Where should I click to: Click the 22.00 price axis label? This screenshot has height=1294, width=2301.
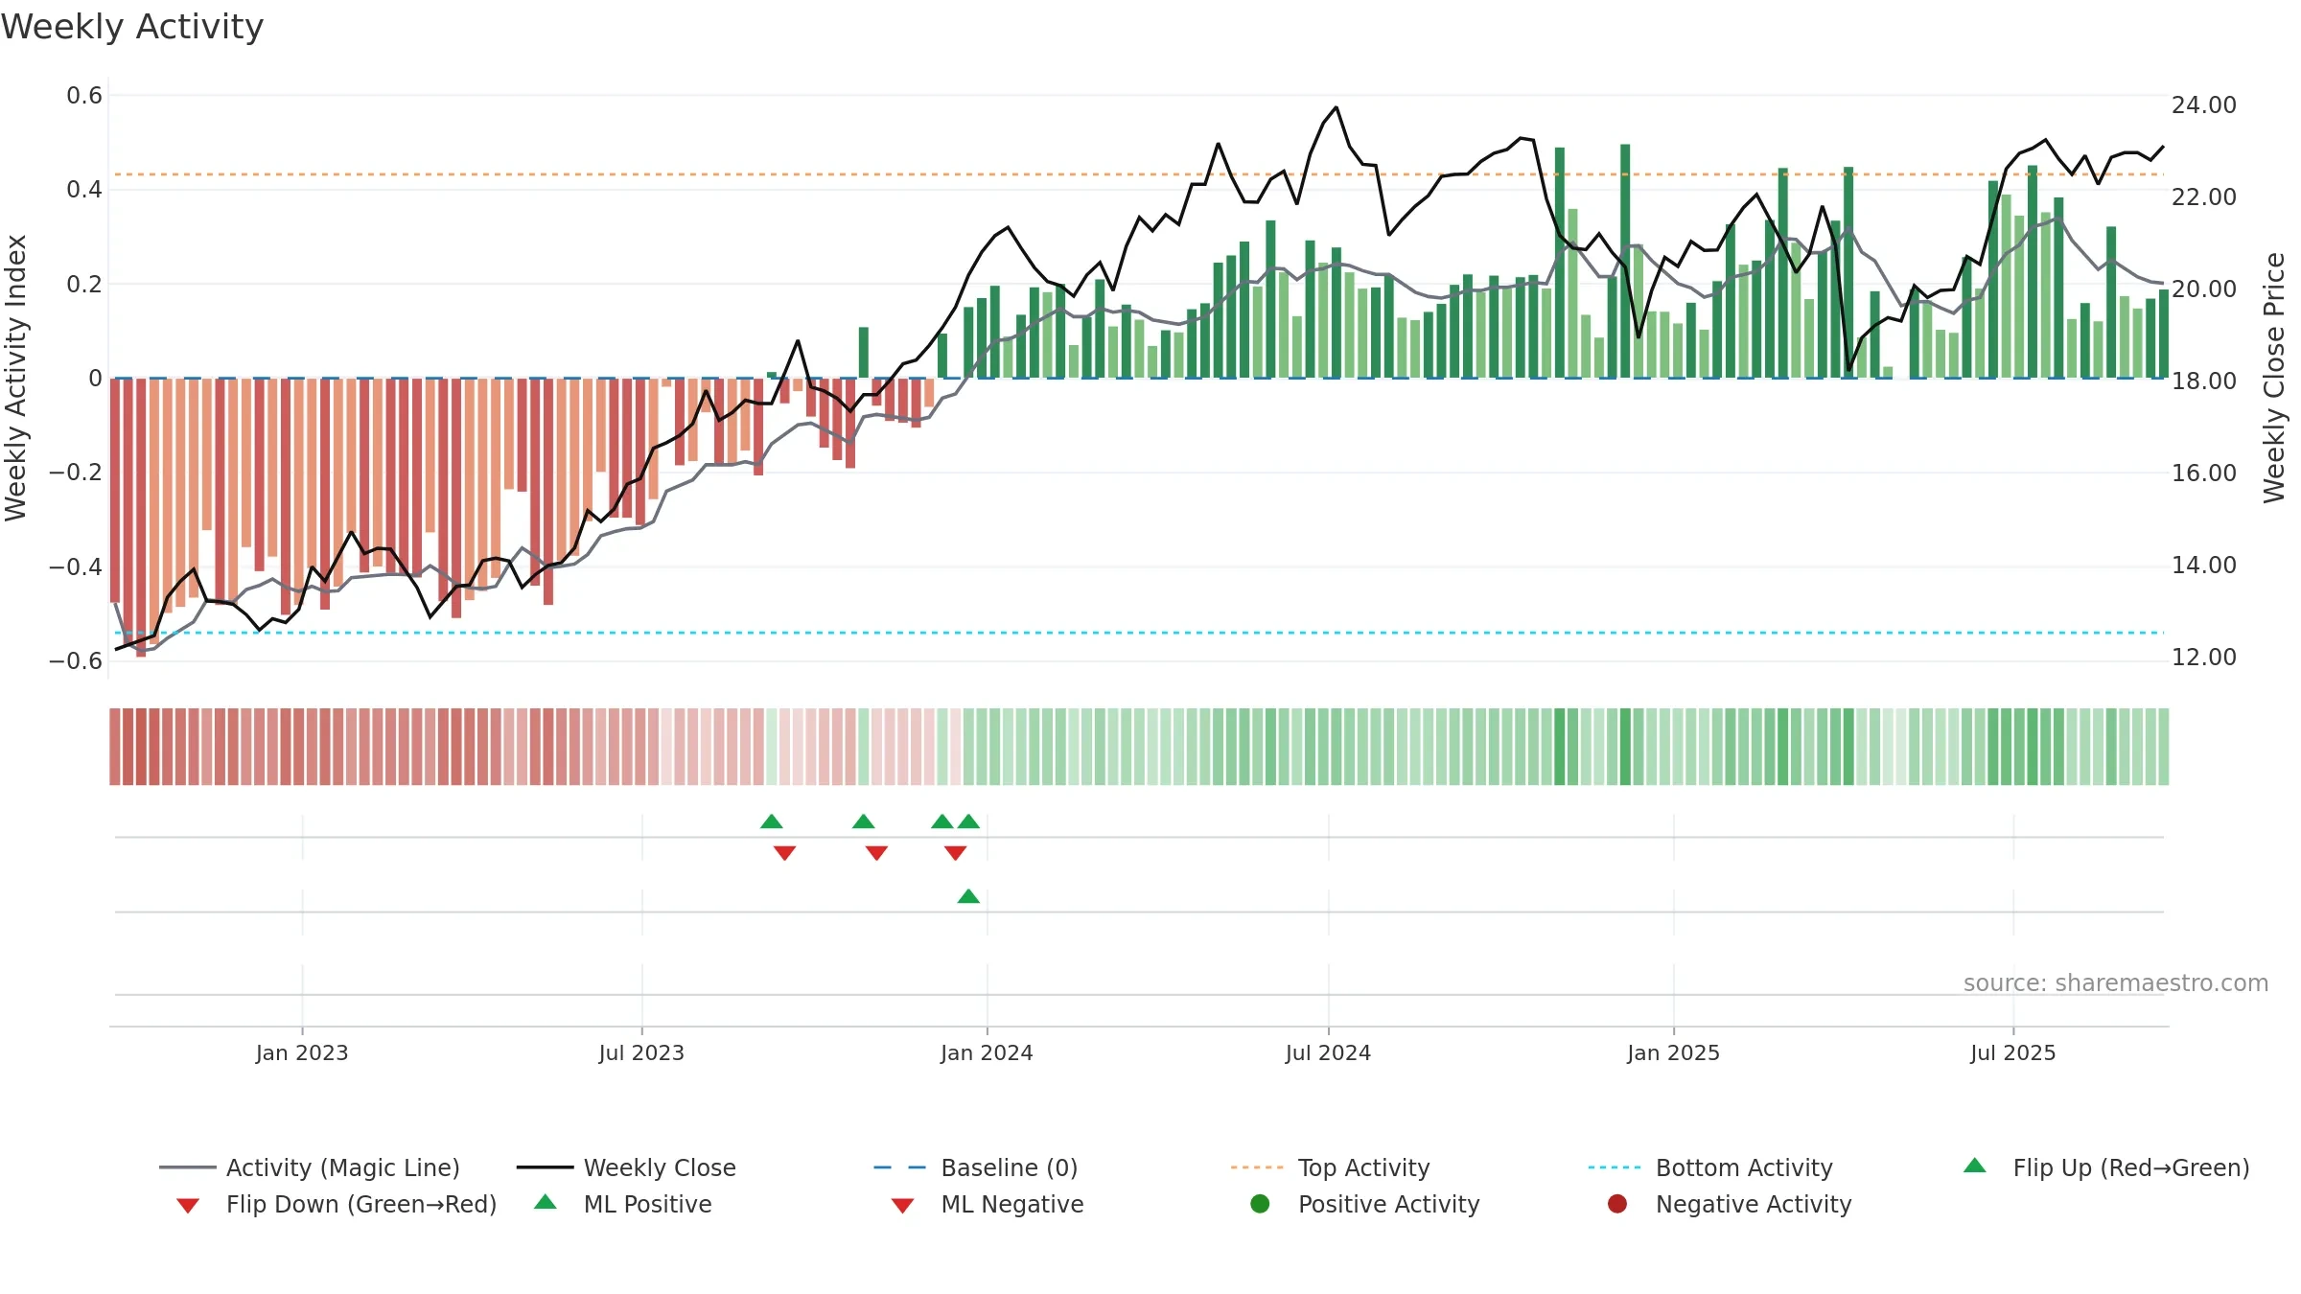[x=2204, y=196]
